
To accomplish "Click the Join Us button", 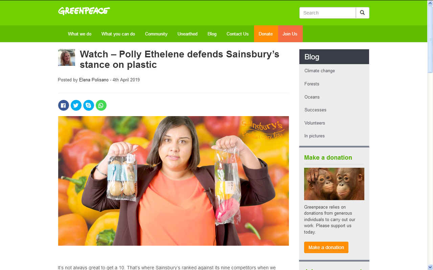I will (x=290, y=34).
